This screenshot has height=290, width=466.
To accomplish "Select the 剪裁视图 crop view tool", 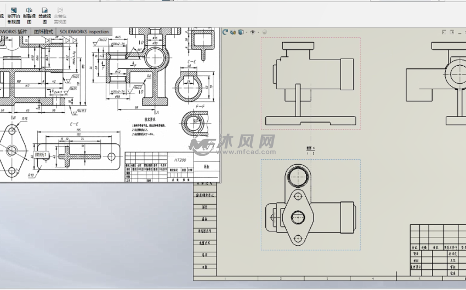I will coord(44,15).
